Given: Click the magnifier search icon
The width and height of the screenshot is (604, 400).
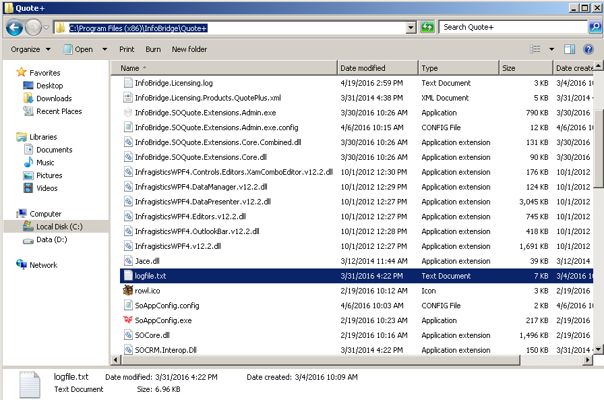Looking at the screenshot, I should (595, 27).
